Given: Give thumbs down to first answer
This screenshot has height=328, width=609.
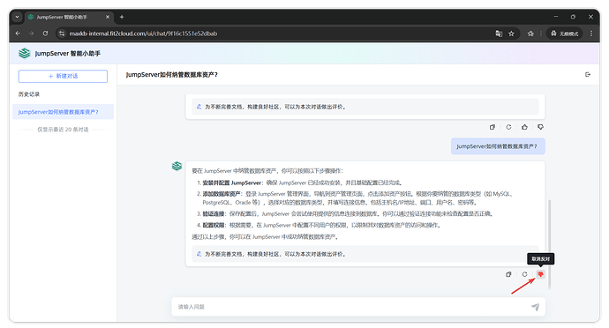Looking at the screenshot, I should [540, 127].
